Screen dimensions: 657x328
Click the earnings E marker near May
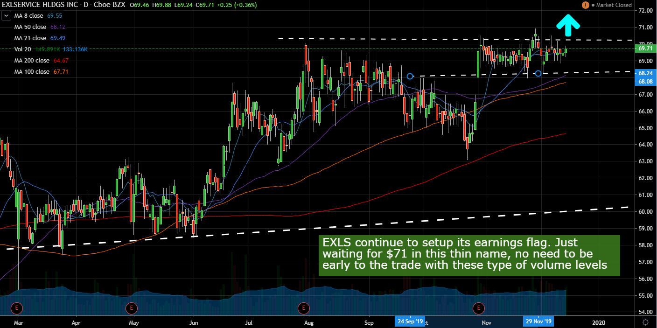[x=132, y=308]
